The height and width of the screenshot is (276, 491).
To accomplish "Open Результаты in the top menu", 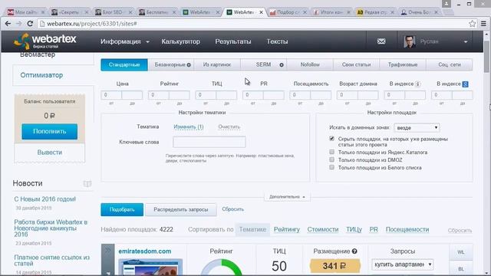I will tap(233, 41).
